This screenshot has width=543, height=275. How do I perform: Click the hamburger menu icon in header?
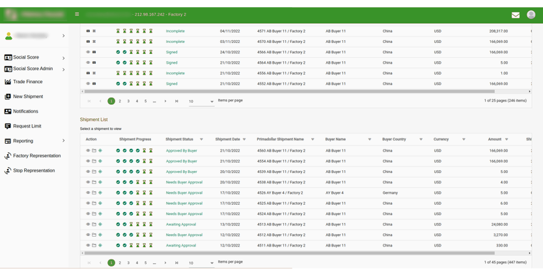77,14
